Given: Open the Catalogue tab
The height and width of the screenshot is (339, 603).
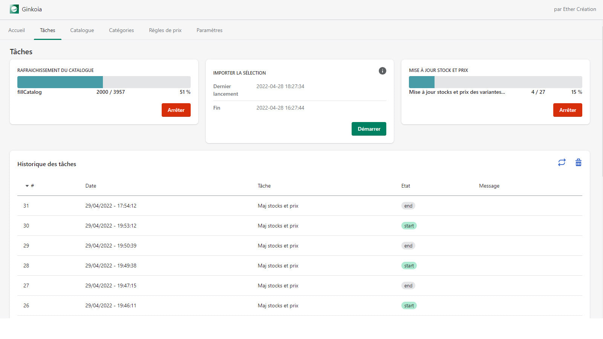Looking at the screenshot, I should [x=82, y=30].
